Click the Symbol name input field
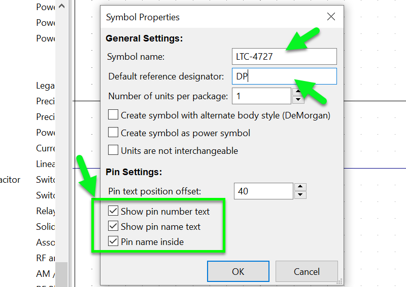 (284, 56)
